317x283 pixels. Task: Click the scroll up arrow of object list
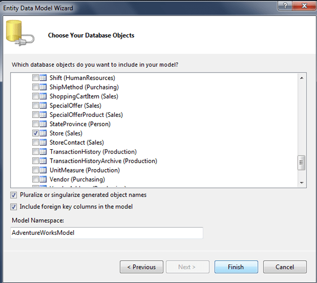pyautogui.click(x=302, y=78)
